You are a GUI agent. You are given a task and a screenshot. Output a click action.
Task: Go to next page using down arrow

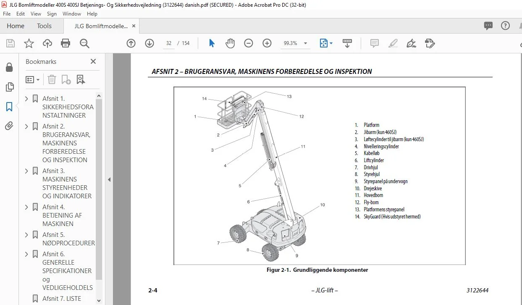click(150, 43)
